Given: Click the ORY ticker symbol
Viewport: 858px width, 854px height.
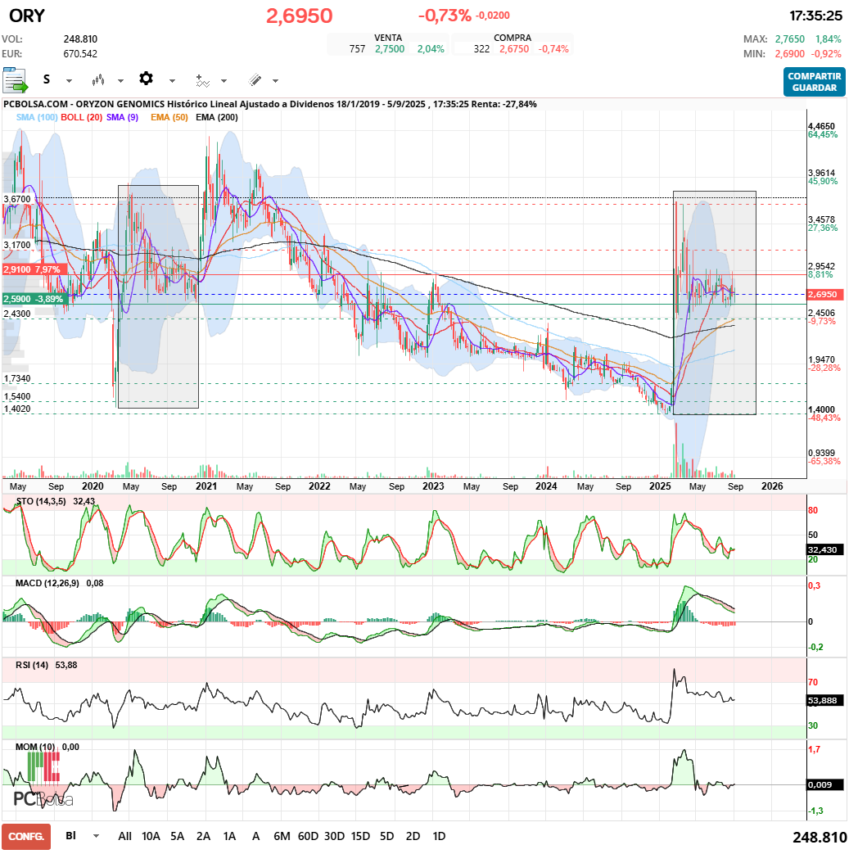Looking at the screenshot, I should point(27,16).
